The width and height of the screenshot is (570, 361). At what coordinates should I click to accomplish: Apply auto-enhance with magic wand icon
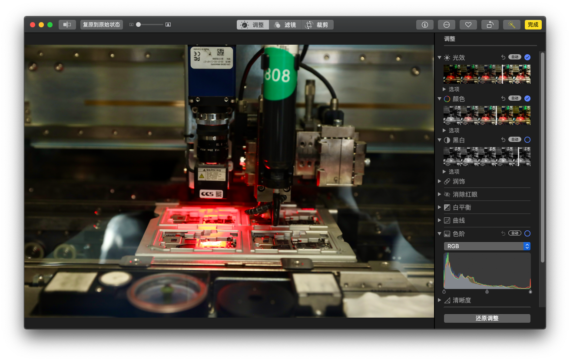511,25
